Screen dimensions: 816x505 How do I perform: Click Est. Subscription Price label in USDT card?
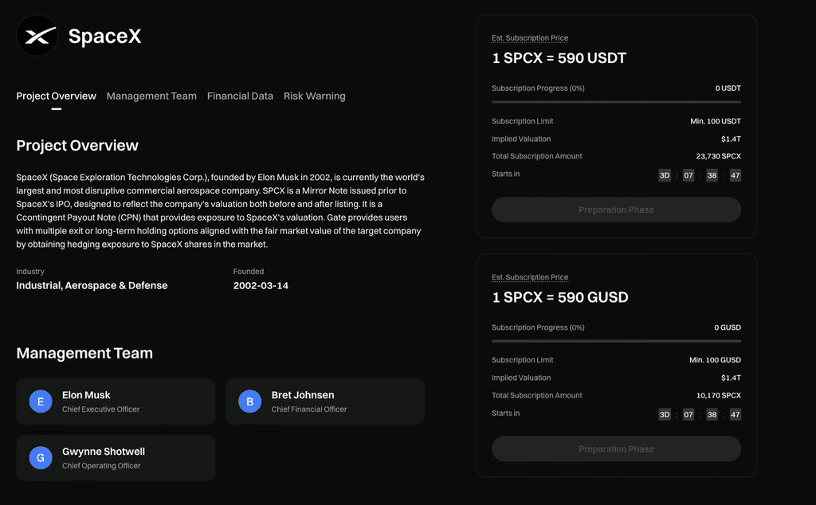(530, 38)
